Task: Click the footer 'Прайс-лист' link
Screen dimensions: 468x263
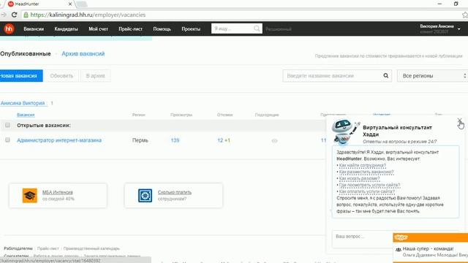Action: pos(48,248)
